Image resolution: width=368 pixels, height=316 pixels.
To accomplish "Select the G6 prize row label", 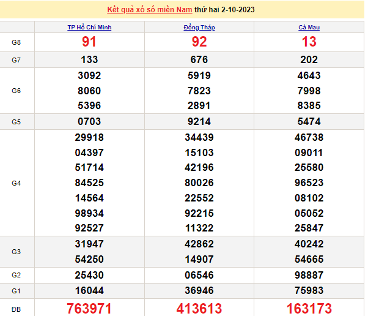I will [x=17, y=91].
